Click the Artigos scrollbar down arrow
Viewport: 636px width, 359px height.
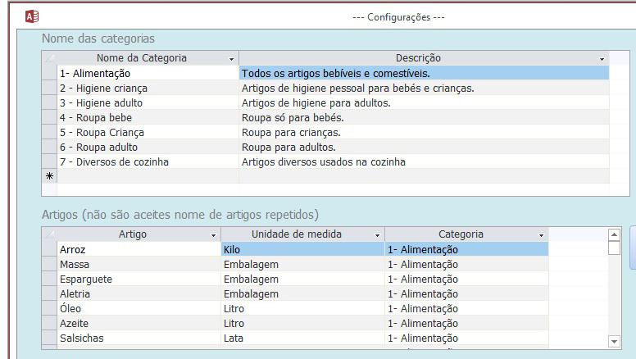coord(614,342)
